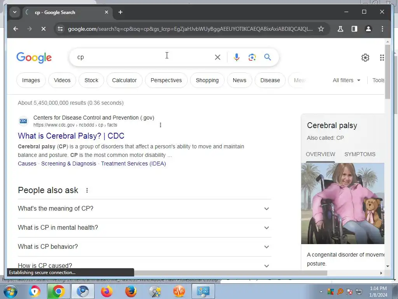Viewport: 398px width, 299px height.
Task: Open the All filters dropdown
Action: [x=346, y=80]
